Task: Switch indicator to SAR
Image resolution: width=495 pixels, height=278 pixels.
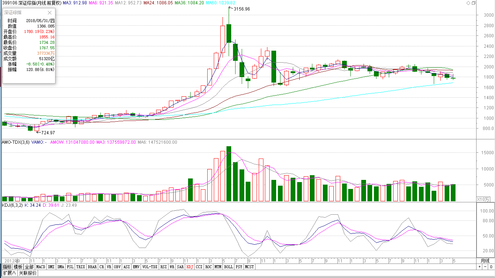Action: (x=180, y=267)
